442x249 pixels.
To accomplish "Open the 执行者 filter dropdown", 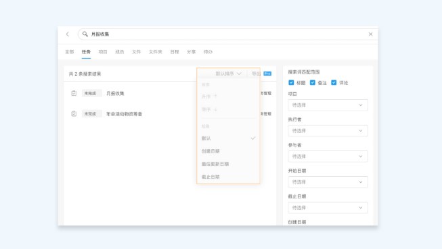I will [x=328, y=131].
